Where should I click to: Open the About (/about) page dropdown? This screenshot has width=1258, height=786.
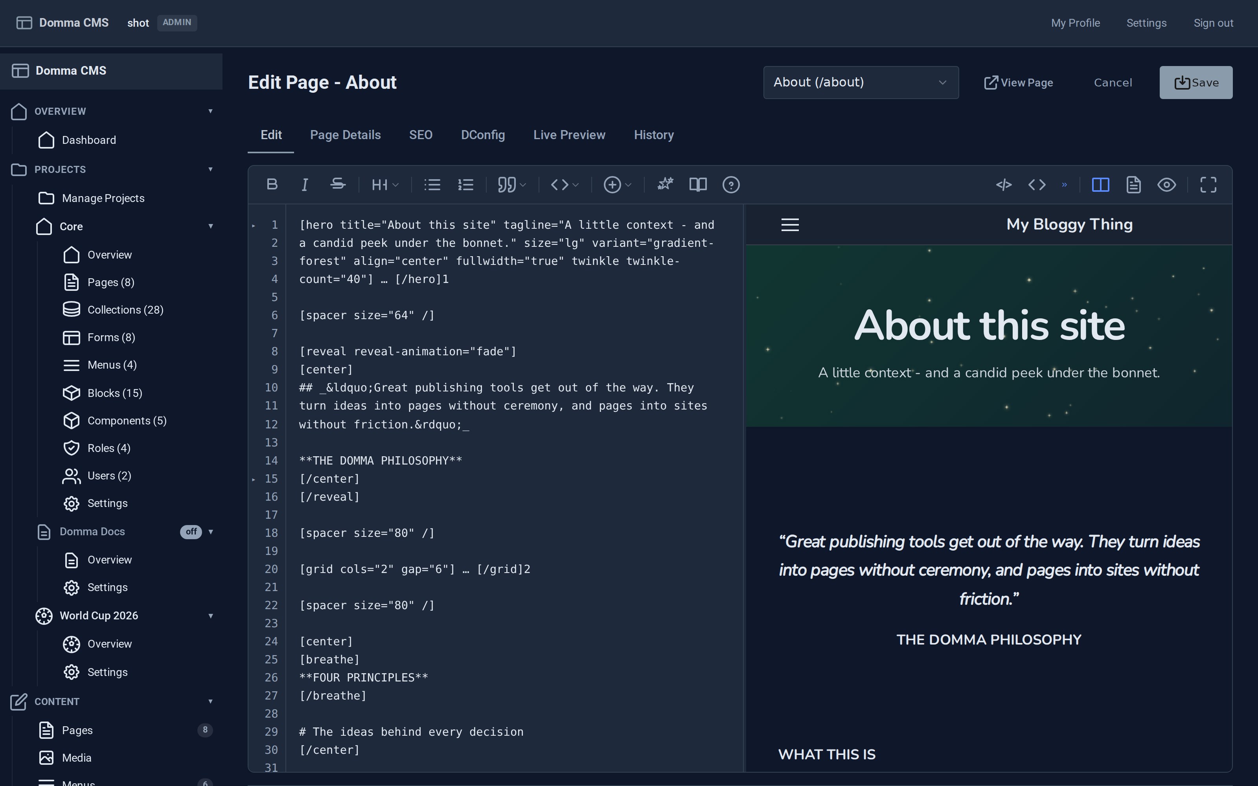[861, 82]
